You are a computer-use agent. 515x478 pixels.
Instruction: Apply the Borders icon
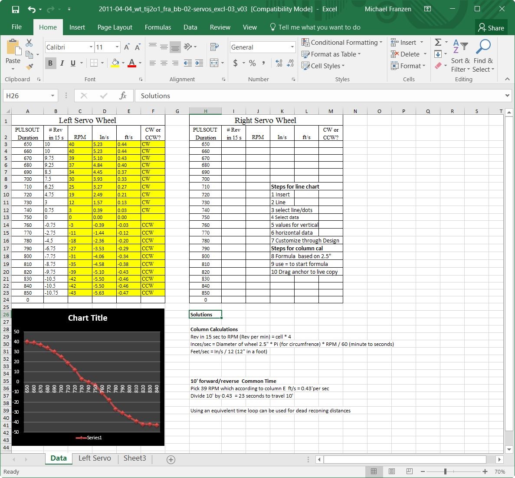pyautogui.click(x=94, y=63)
